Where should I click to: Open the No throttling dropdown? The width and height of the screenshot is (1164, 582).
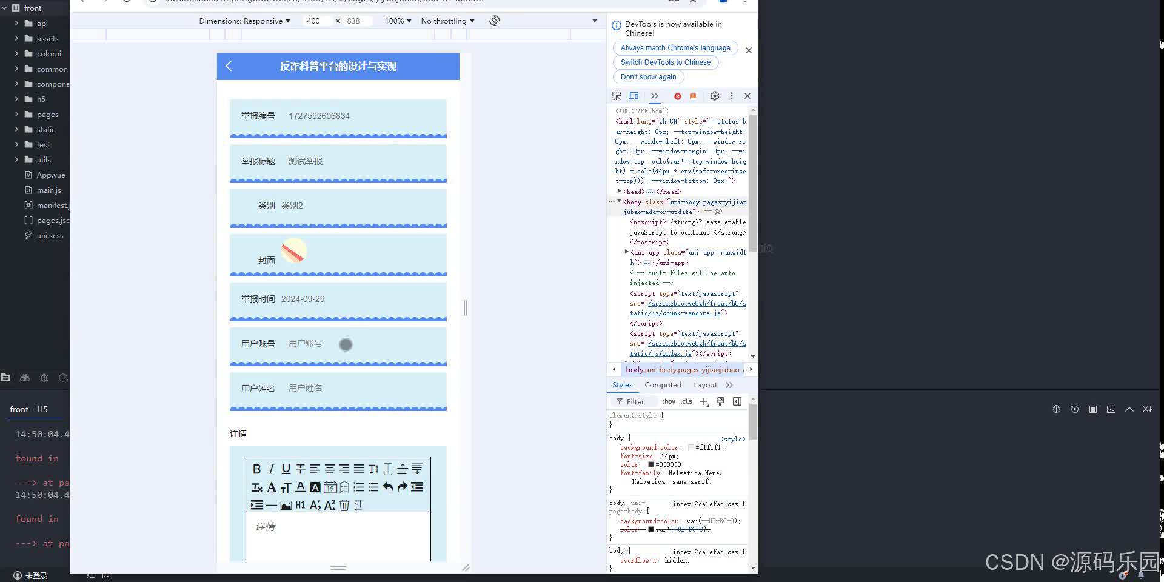447,21
